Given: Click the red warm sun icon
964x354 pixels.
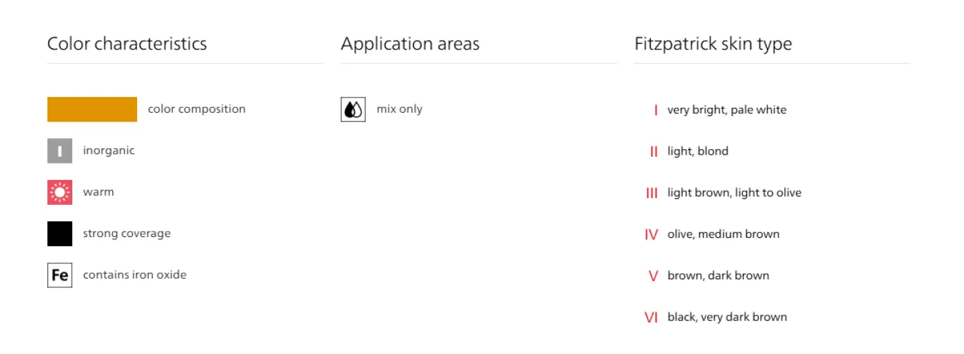Looking at the screenshot, I should [x=60, y=192].
